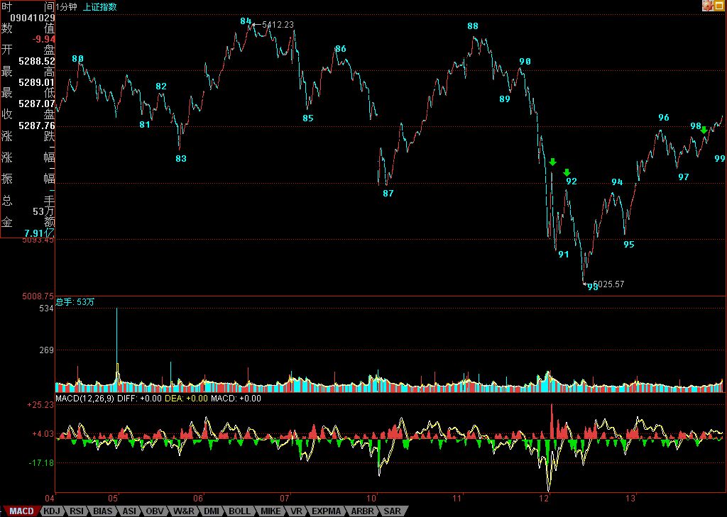This screenshot has height=517, width=727.
Task: Click the orange window icon at top right
Action: (x=719, y=6)
